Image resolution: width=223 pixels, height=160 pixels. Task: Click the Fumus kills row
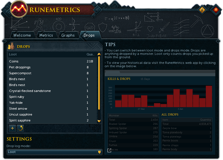133,145
